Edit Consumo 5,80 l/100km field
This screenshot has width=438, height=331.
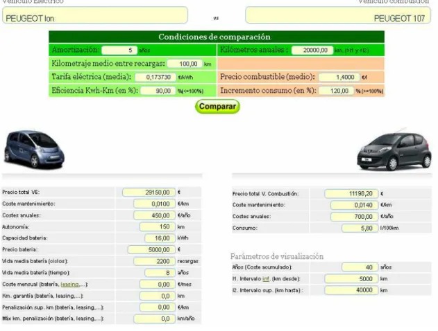(x=360, y=229)
